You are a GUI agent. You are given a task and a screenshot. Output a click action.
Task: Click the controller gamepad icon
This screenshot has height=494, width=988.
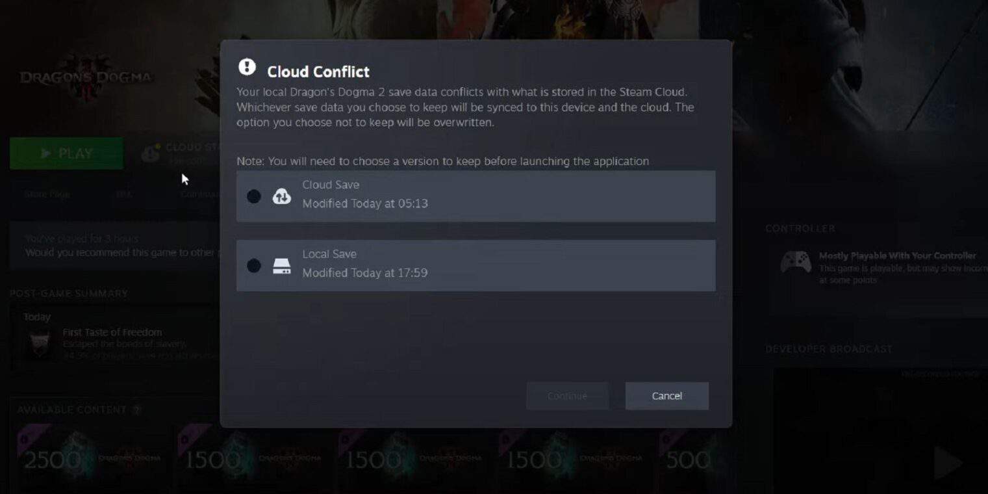pyautogui.click(x=795, y=263)
